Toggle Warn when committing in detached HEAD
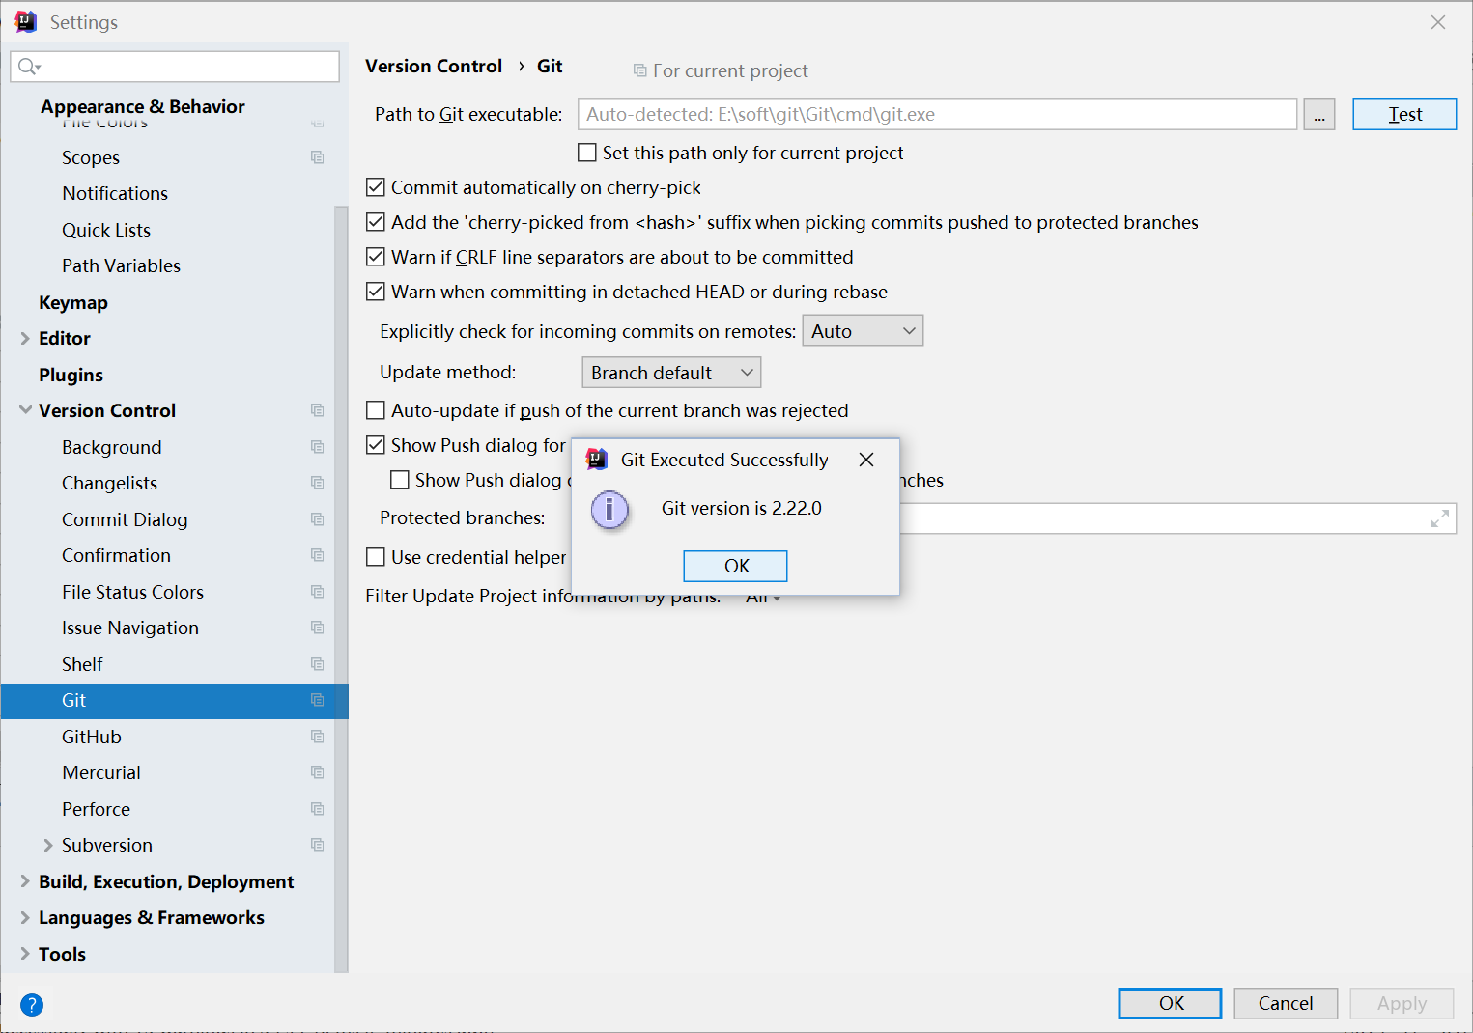The image size is (1473, 1033). [376, 292]
